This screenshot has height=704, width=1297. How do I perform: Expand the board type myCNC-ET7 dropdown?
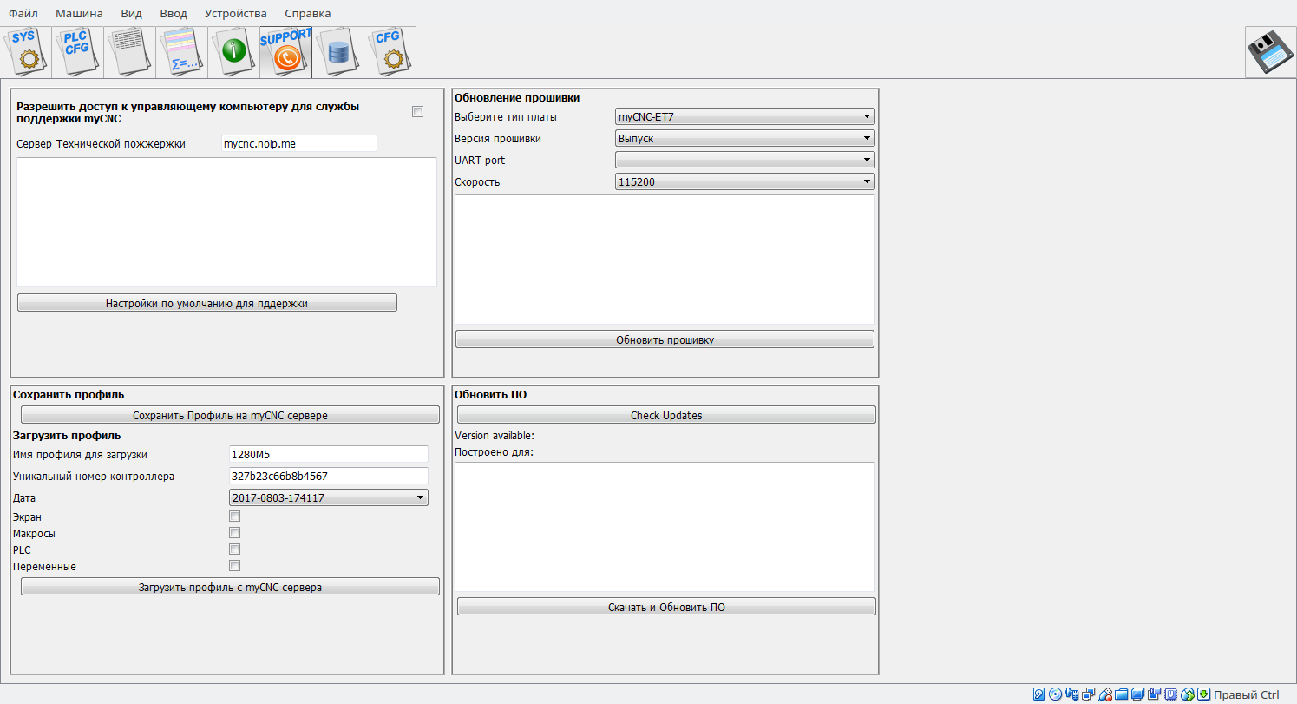pyautogui.click(x=744, y=116)
